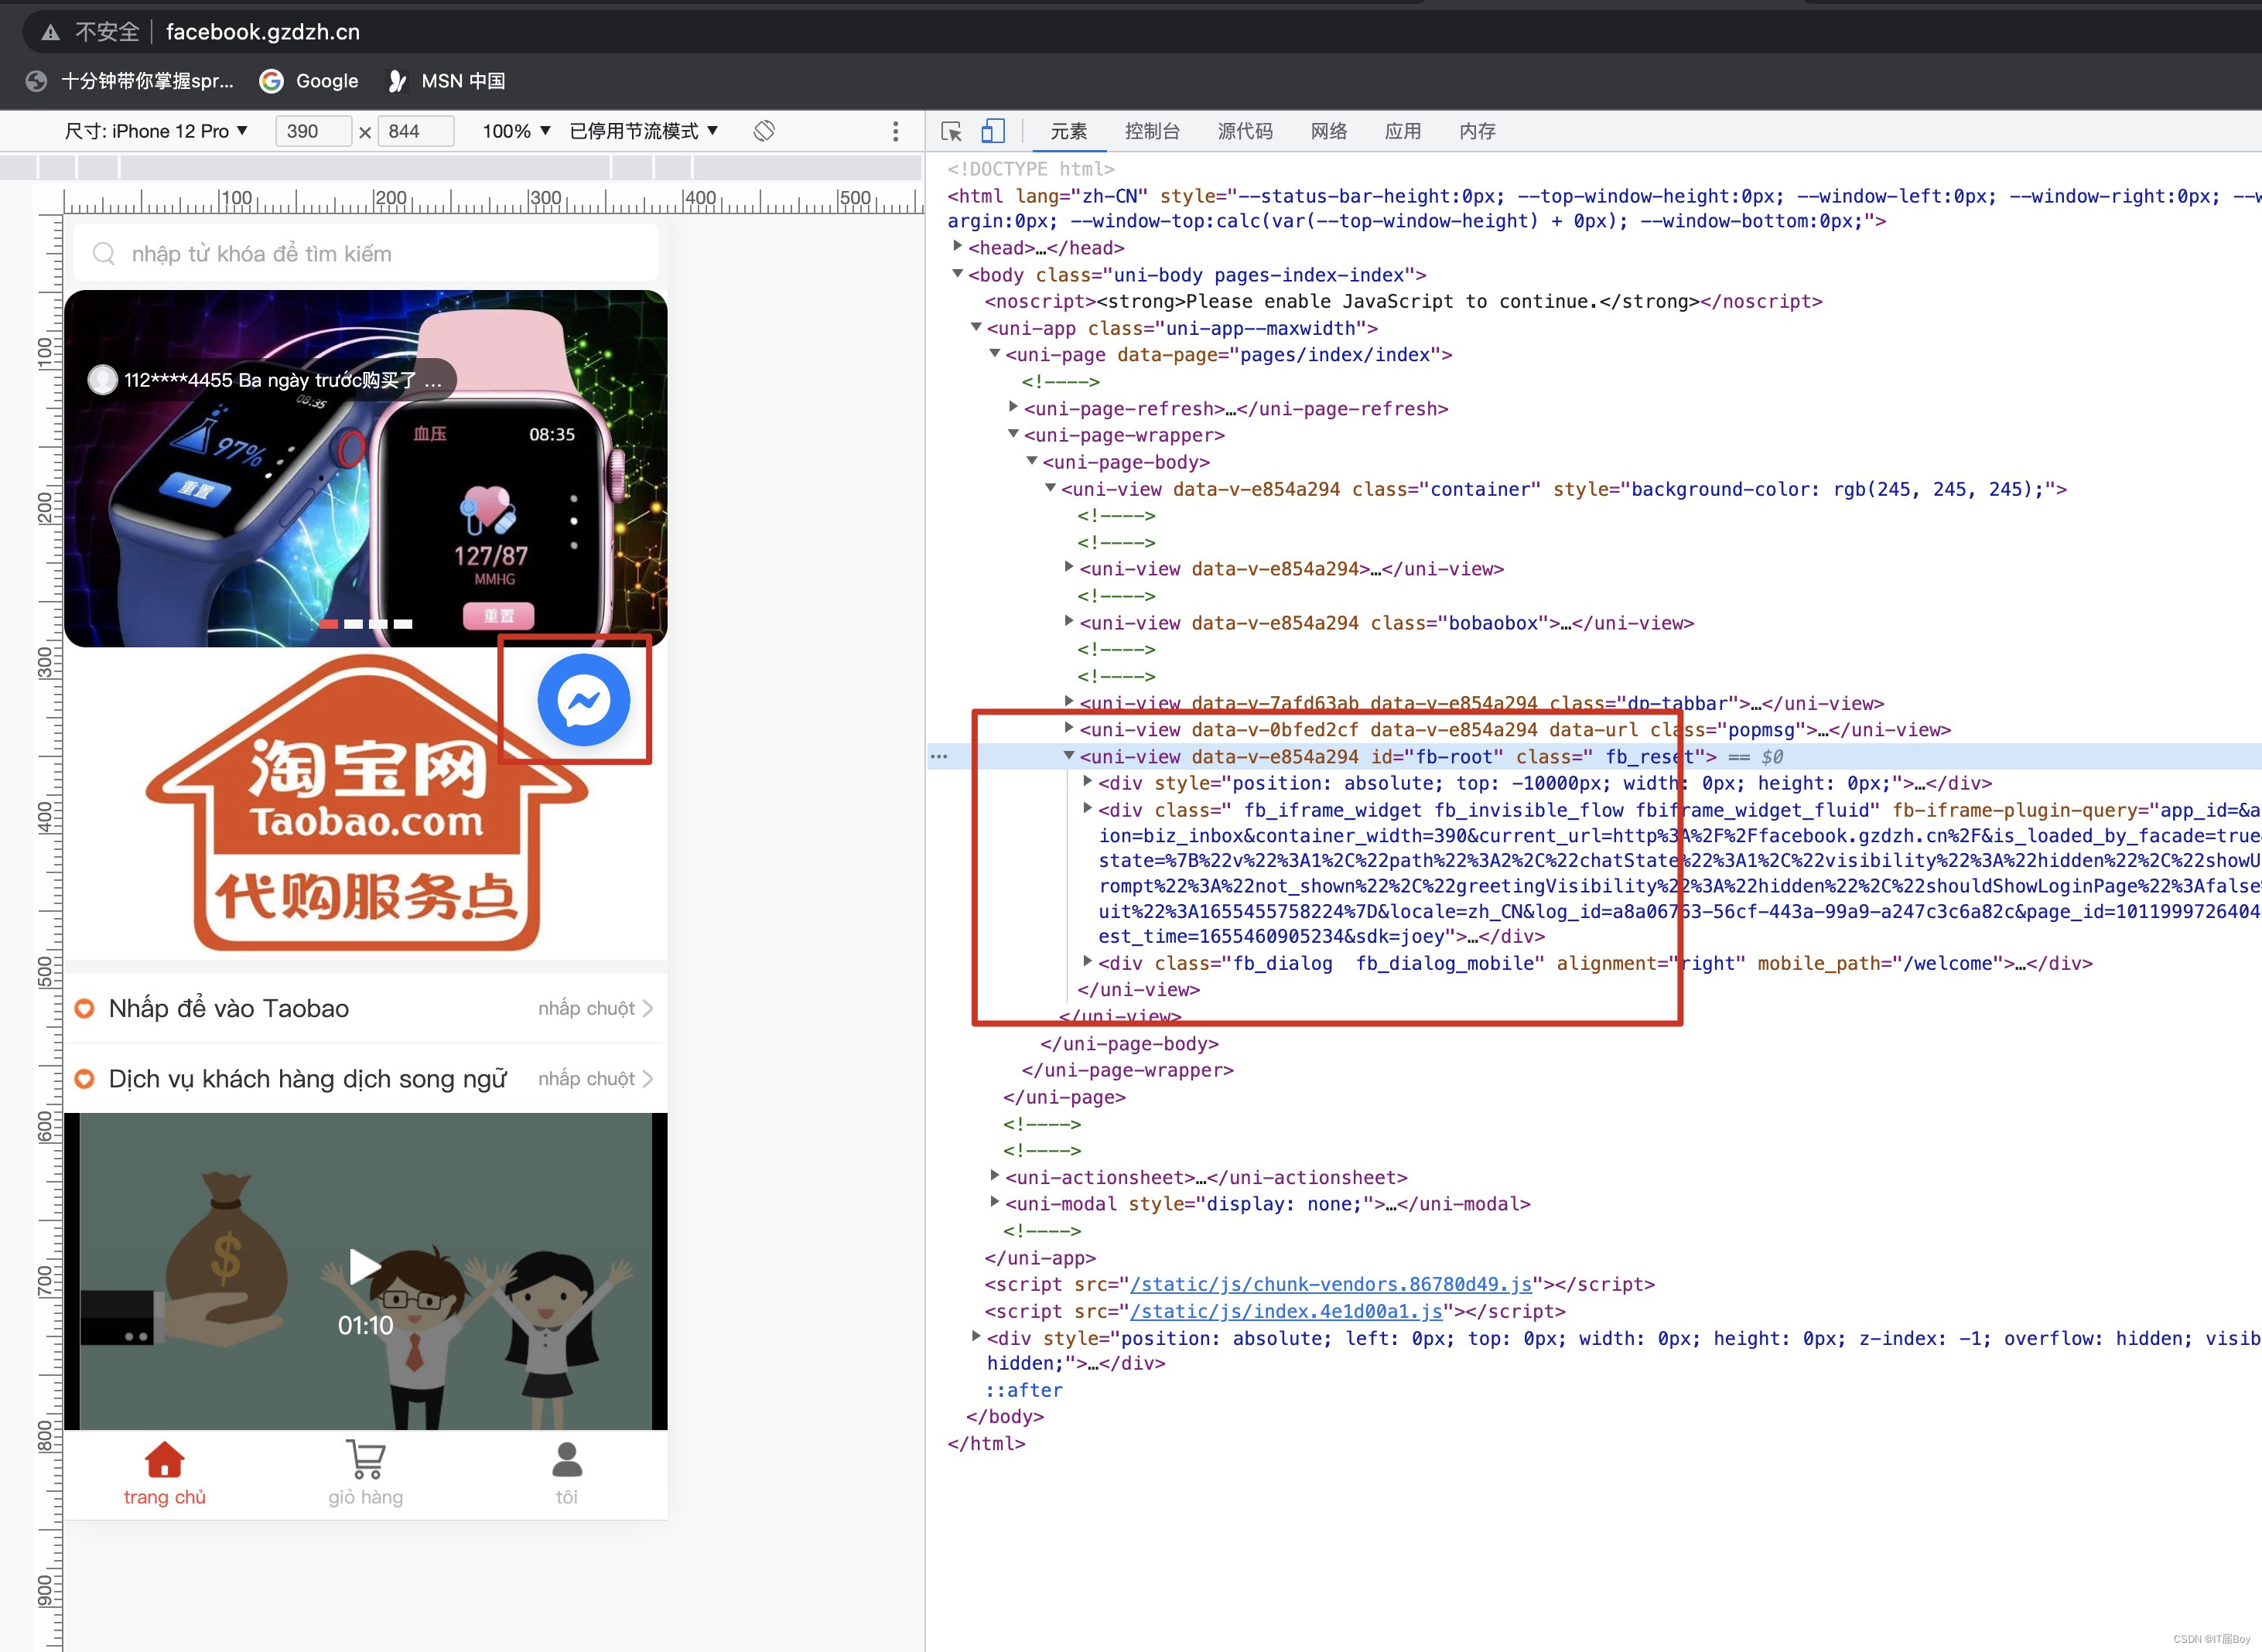
Task: Select the first red carousel indicator dot
Action: (329, 624)
